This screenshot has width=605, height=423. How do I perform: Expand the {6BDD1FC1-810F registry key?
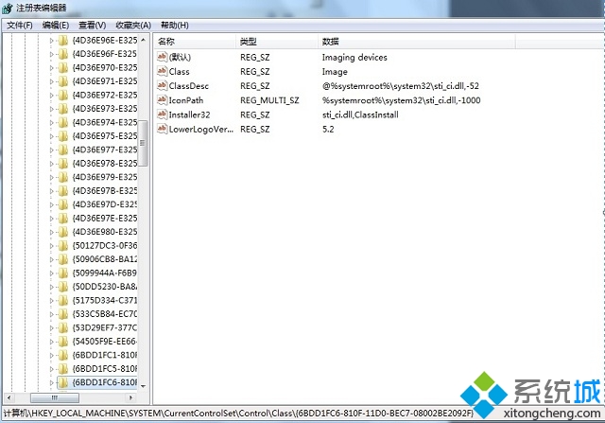(52, 355)
